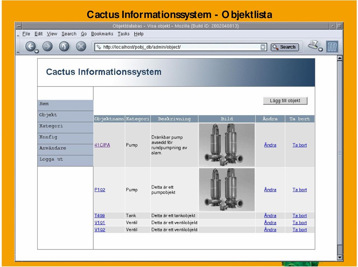Click the Kategori column header
Viewport: 358px width, 267px height.
tap(138, 119)
